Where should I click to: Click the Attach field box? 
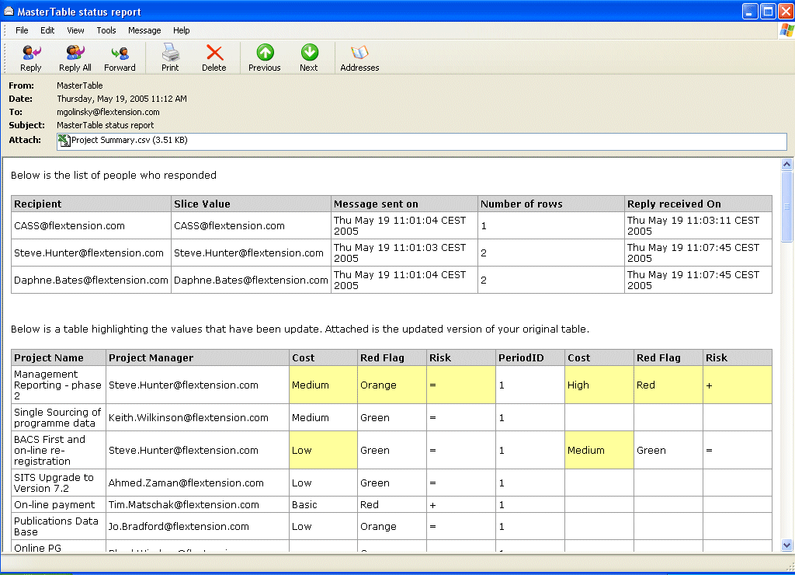[422, 141]
